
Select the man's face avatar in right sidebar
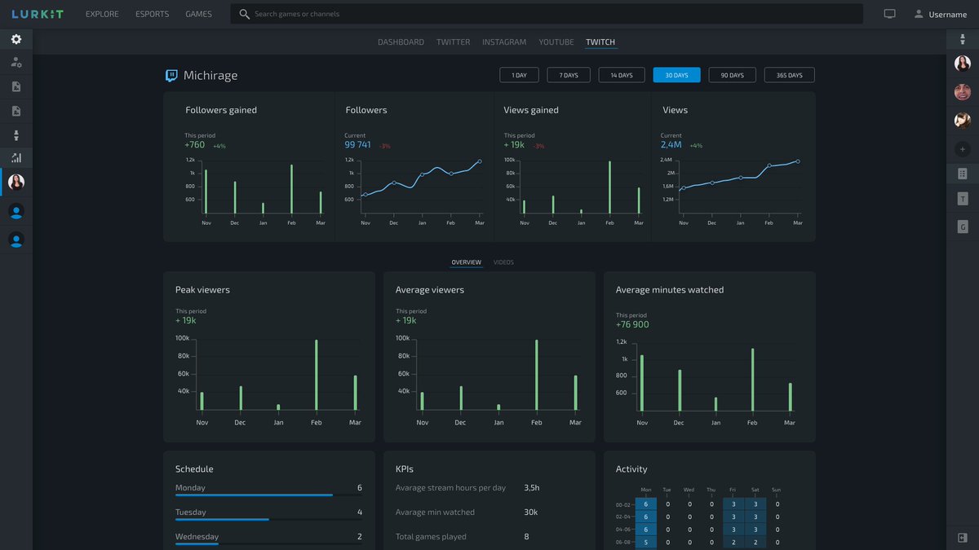[x=963, y=92]
